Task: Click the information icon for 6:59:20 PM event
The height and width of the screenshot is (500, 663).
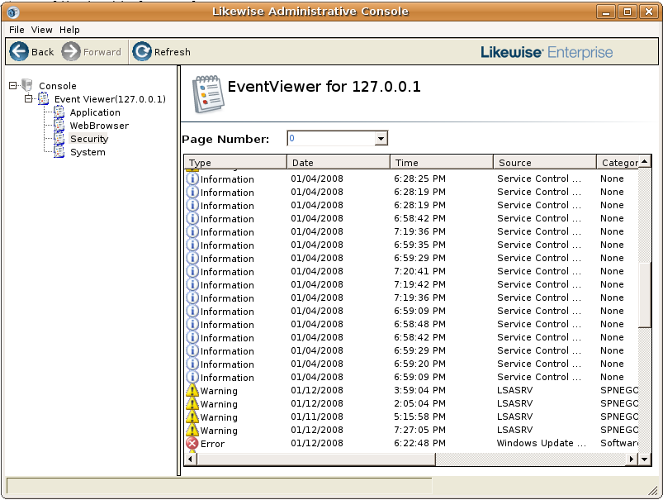Action: [192, 364]
